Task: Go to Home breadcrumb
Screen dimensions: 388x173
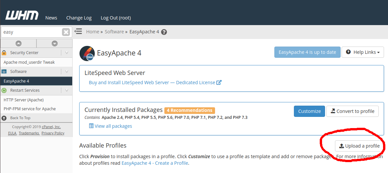Action: coord(92,32)
